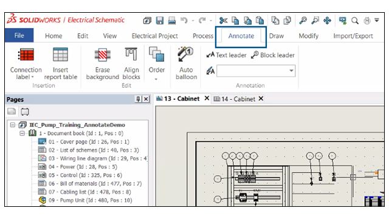The width and height of the screenshot is (389, 219).
Task: Click the Print icon in top toolbar
Action: 172,21
